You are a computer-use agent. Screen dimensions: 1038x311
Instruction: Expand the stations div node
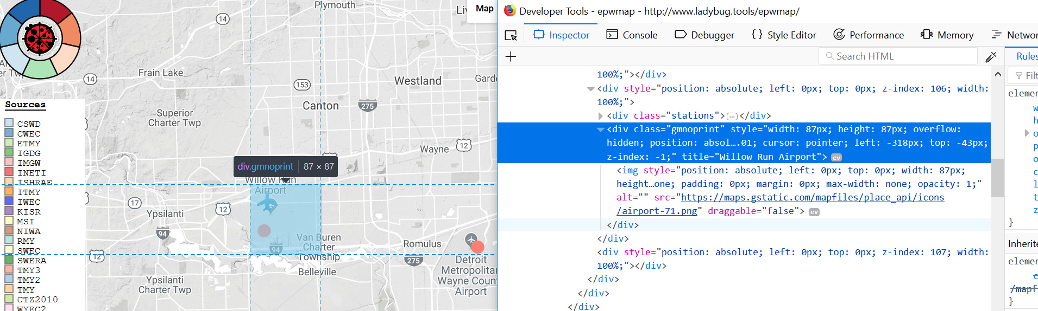(600, 116)
